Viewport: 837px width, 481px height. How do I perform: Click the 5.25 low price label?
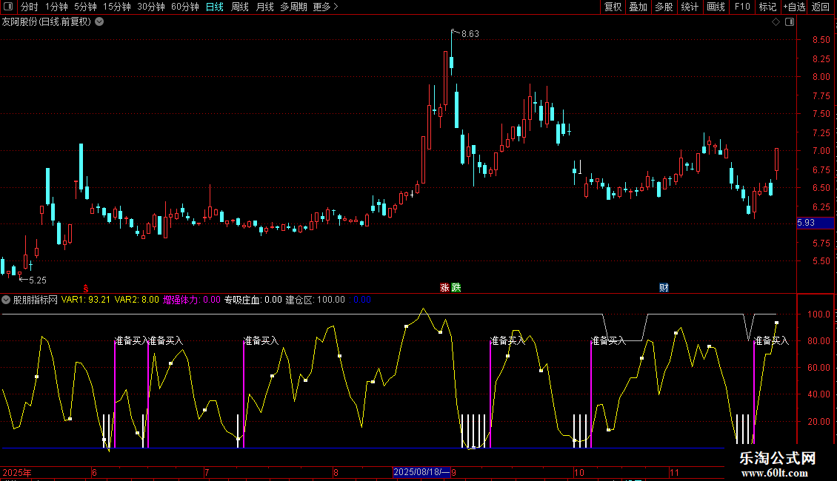tap(37, 280)
